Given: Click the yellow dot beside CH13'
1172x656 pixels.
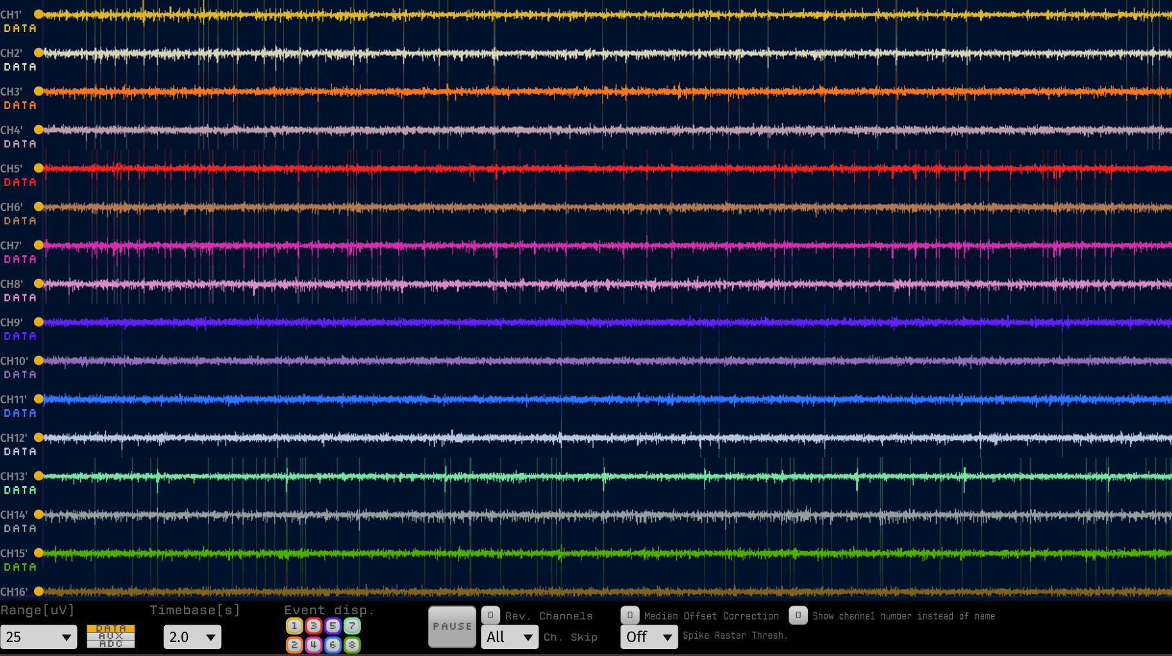Looking at the screenshot, I should [38, 476].
